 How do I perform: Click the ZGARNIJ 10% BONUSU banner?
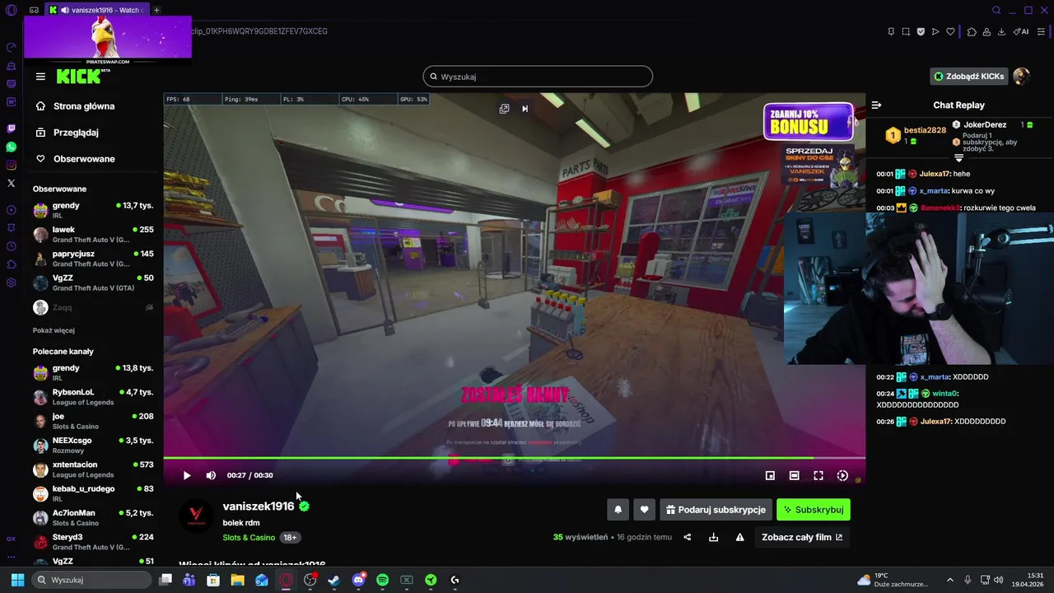click(808, 122)
